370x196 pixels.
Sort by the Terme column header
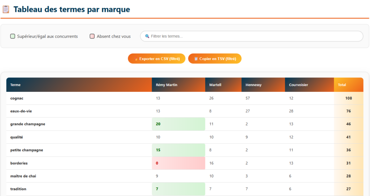[16, 85]
